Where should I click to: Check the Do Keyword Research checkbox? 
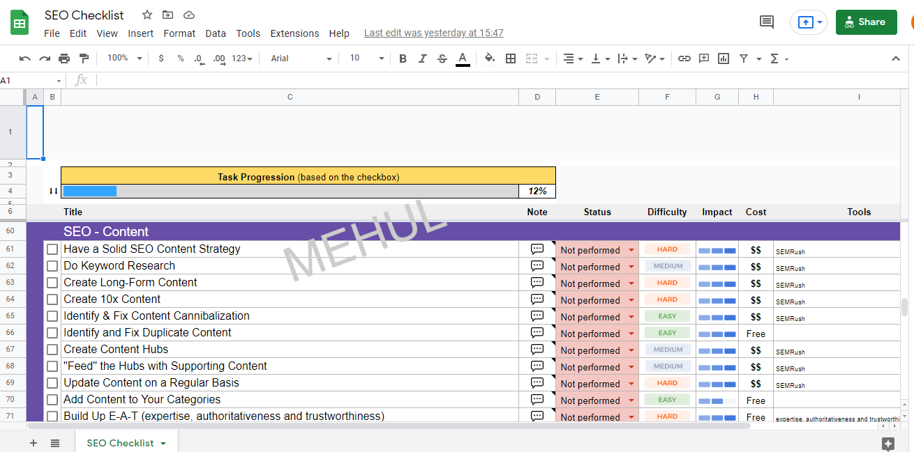coord(52,266)
